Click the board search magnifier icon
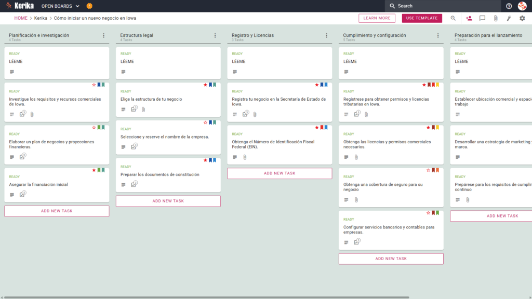Viewport: 532px width, 299px height. click(x=453, y=18)
